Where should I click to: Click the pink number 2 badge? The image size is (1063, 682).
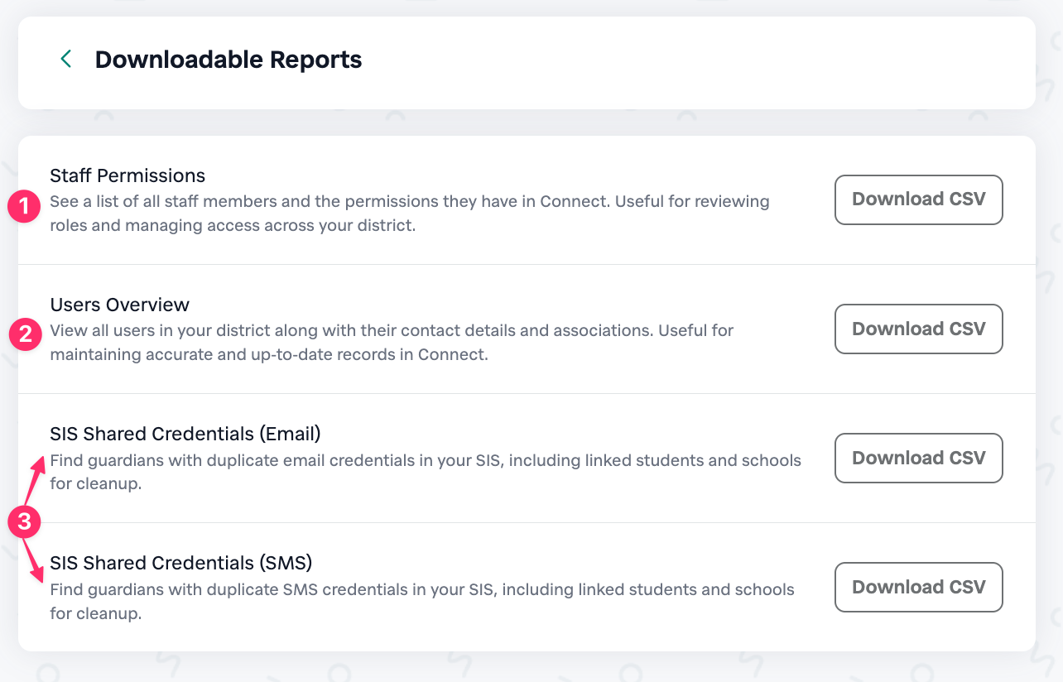(x=25, y=335)
